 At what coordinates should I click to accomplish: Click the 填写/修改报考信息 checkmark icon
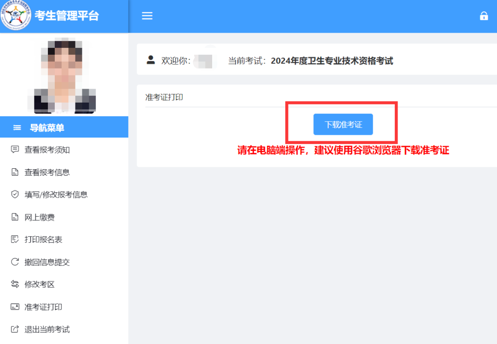(x=14, y=194)
